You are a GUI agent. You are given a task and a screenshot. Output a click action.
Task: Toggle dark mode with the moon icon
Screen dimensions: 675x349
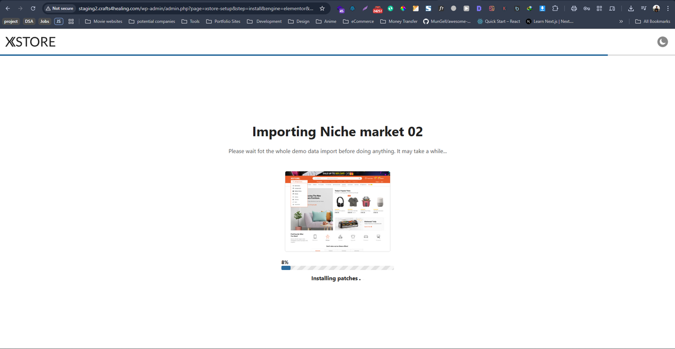[662, 42]
